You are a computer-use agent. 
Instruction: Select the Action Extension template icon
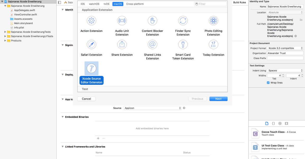(x=91, y=21)
